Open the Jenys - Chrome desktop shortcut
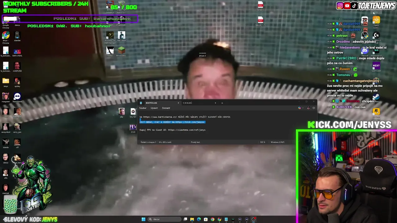397x223 pixels. tap(6, 38)
